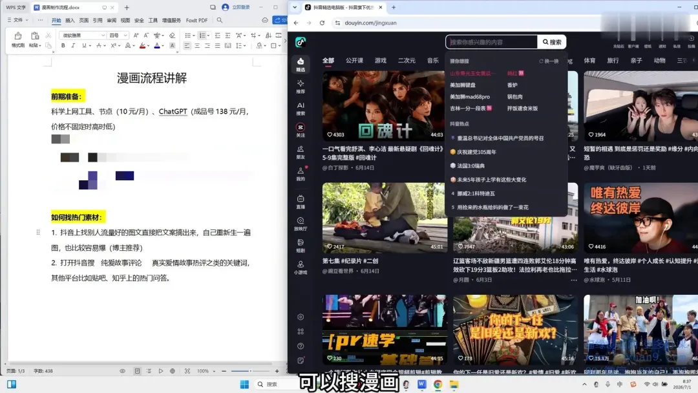Expand the line spacing dropdown arrow
The height and width of the screenshot is (393, 698).
(x=245, y=45)
